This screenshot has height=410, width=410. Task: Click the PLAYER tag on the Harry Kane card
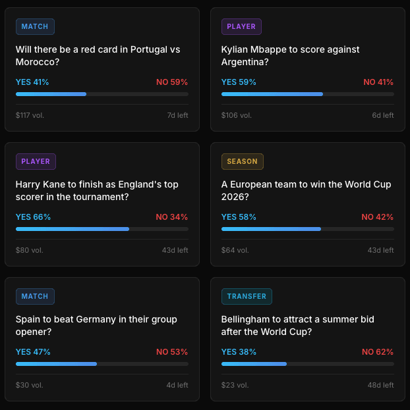[36, 162]
